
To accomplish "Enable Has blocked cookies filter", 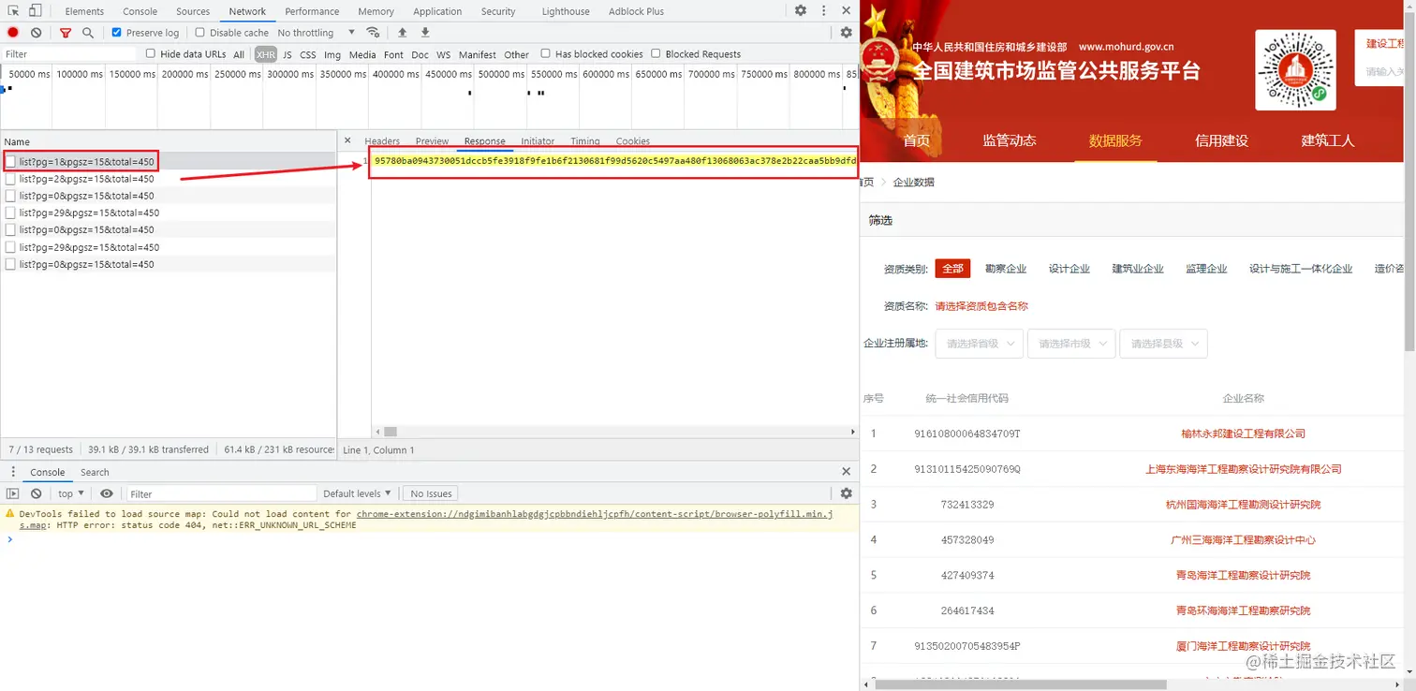I will [x=546, y=53].
